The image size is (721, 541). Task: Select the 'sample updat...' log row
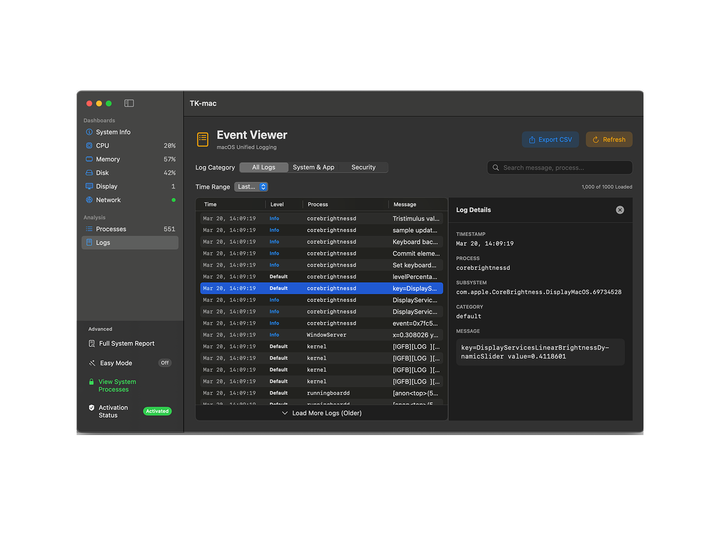coord(322,230)
